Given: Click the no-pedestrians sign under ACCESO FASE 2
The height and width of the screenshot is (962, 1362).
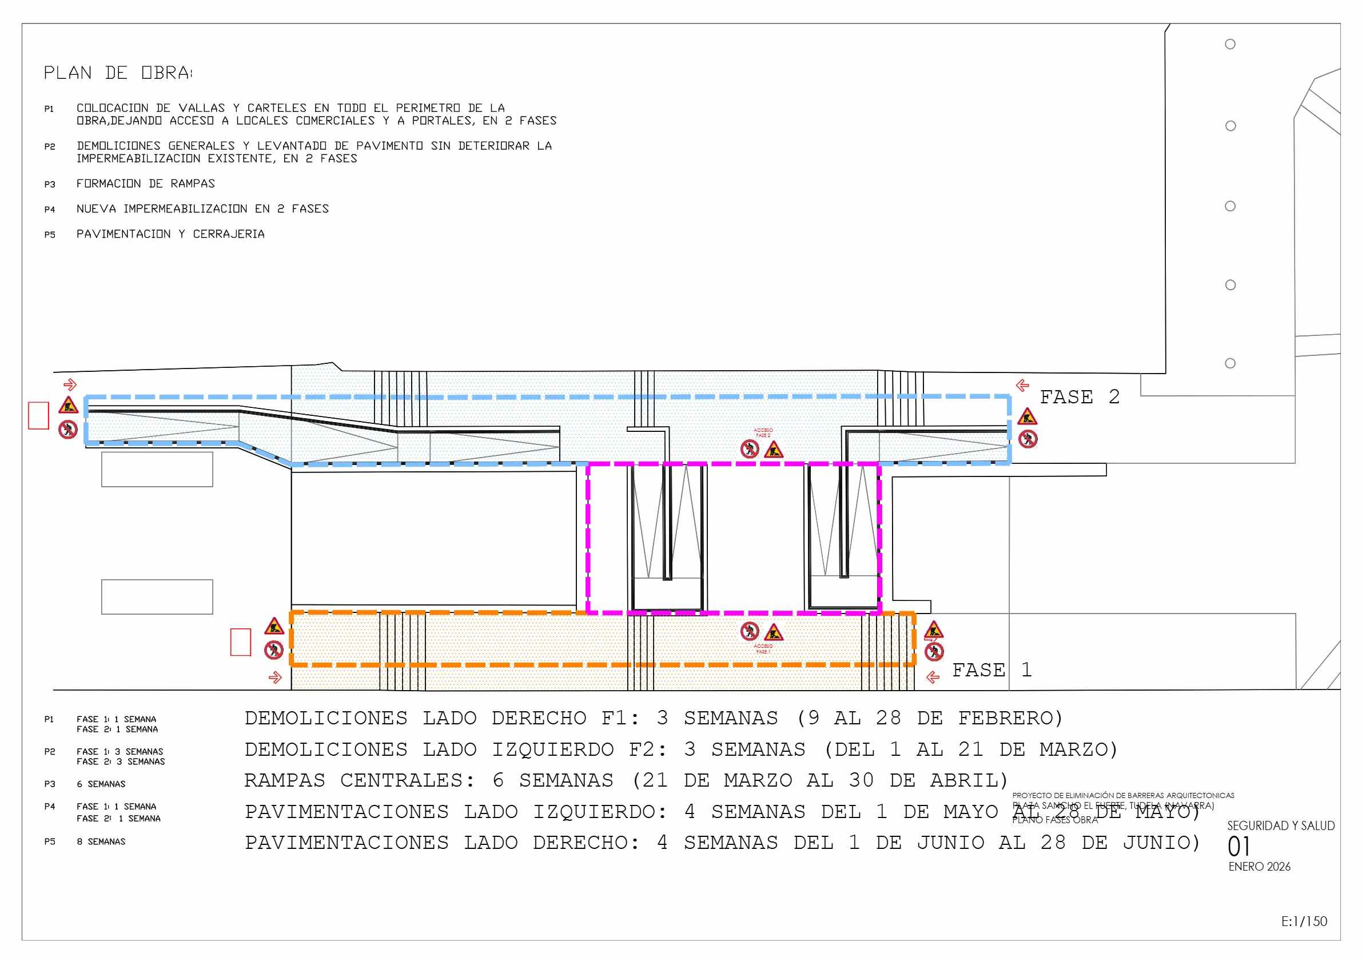Looking at the screenshot, I should [x=750, y=448].
